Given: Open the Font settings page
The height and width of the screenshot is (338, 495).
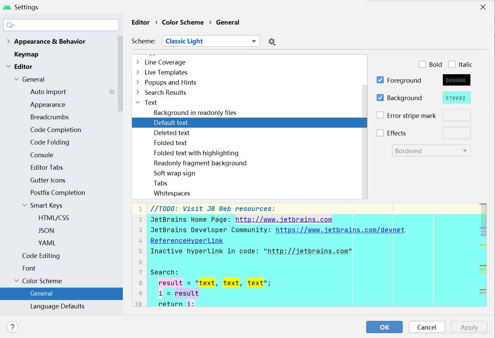Looking at the screenshot, I should click(x=29, y=268).
